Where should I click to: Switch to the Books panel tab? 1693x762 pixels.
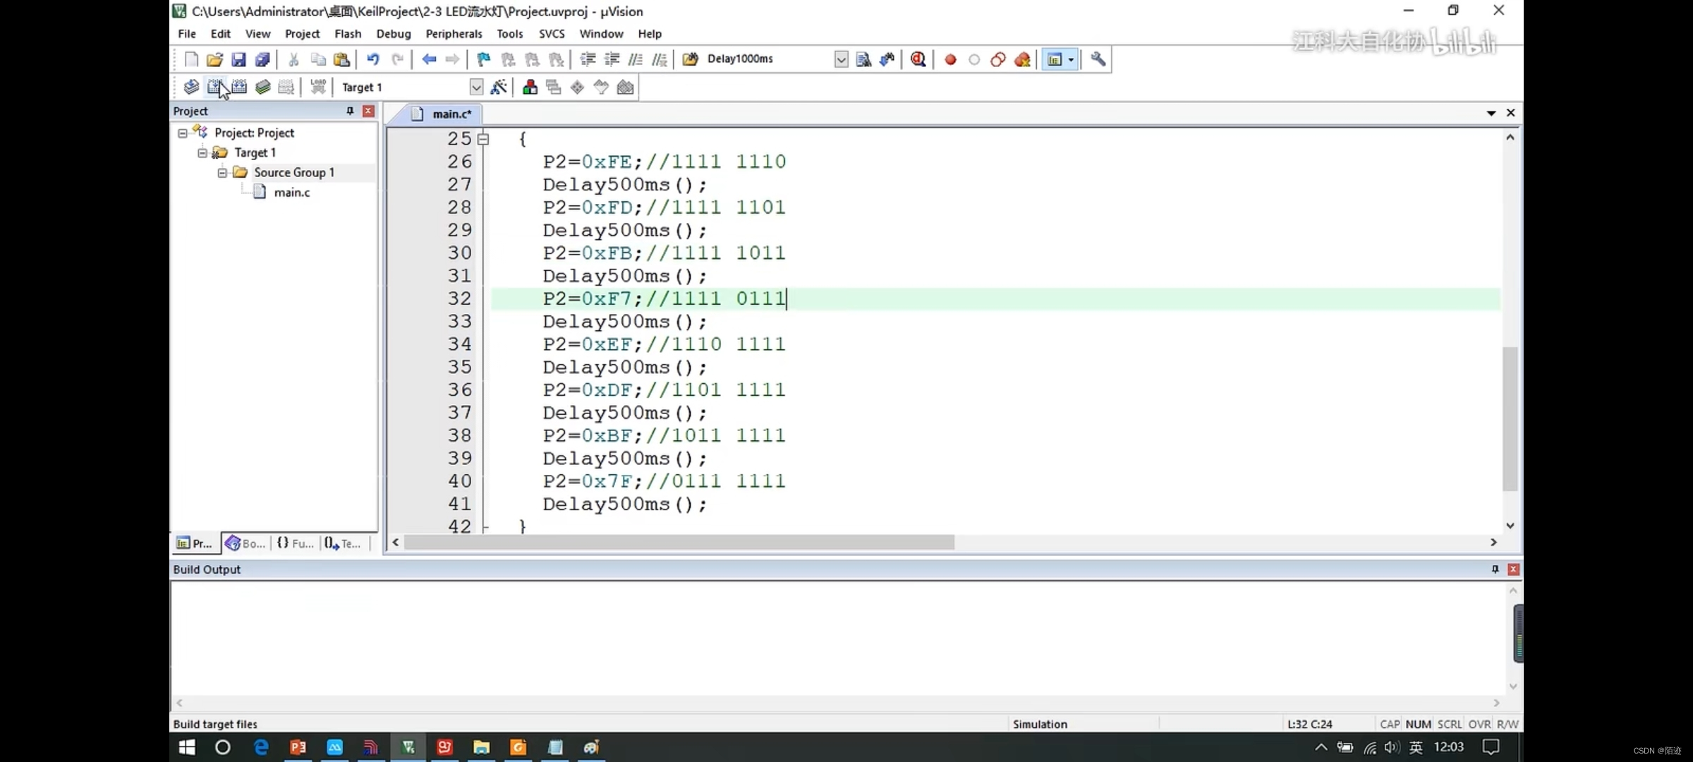245,543
